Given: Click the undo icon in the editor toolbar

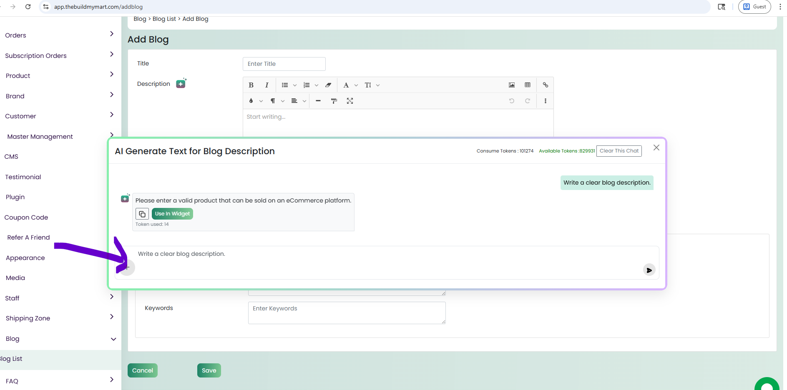Looking at the screenshot, I should (512, 101).
